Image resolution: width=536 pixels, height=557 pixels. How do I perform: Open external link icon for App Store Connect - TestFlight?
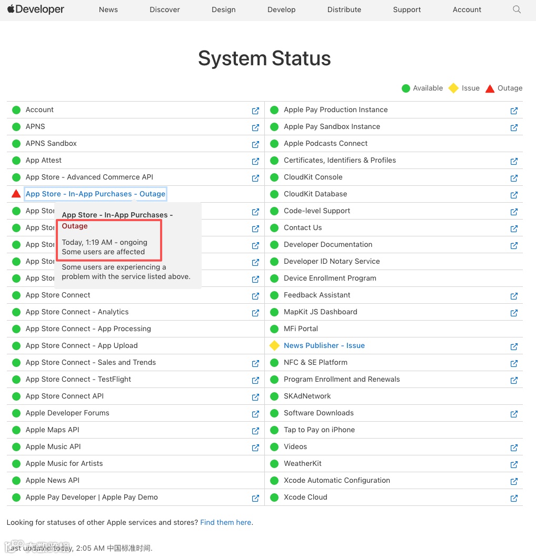(x=255, y=381)
